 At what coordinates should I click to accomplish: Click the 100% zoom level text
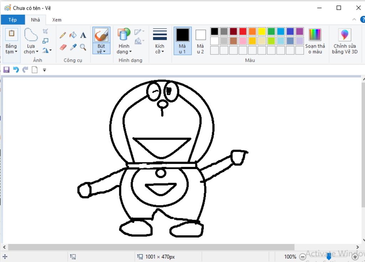point(290,257)
